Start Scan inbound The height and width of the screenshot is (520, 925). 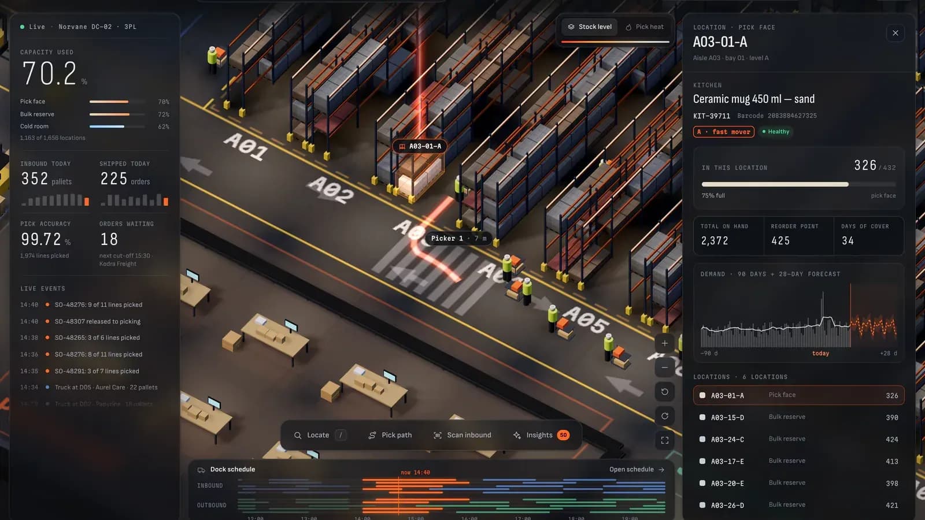[462, 435]
